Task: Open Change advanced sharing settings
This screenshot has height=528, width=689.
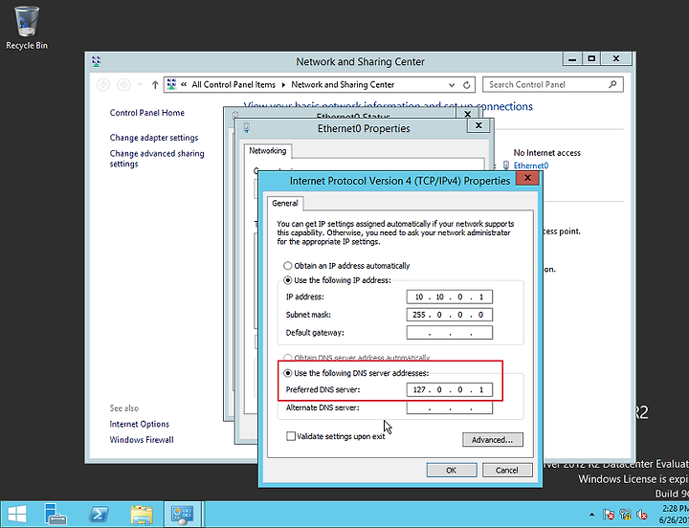Action: pyautogui.click(x=157, y=159)
